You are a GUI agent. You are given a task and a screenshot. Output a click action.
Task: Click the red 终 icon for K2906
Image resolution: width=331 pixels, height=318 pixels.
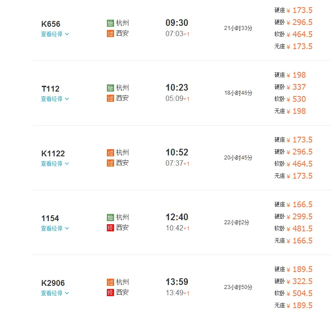(x=110, y=292)
